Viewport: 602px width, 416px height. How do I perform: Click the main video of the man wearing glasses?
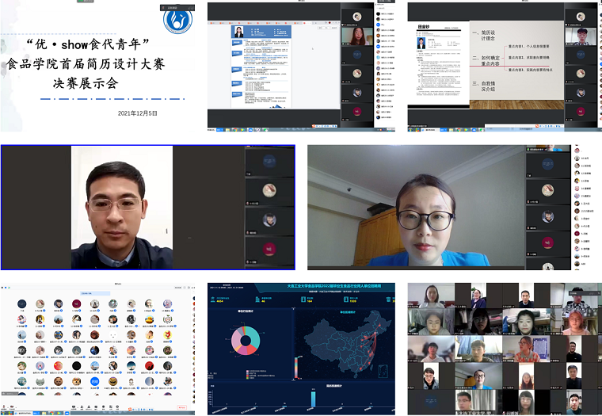tap(122, 208)
